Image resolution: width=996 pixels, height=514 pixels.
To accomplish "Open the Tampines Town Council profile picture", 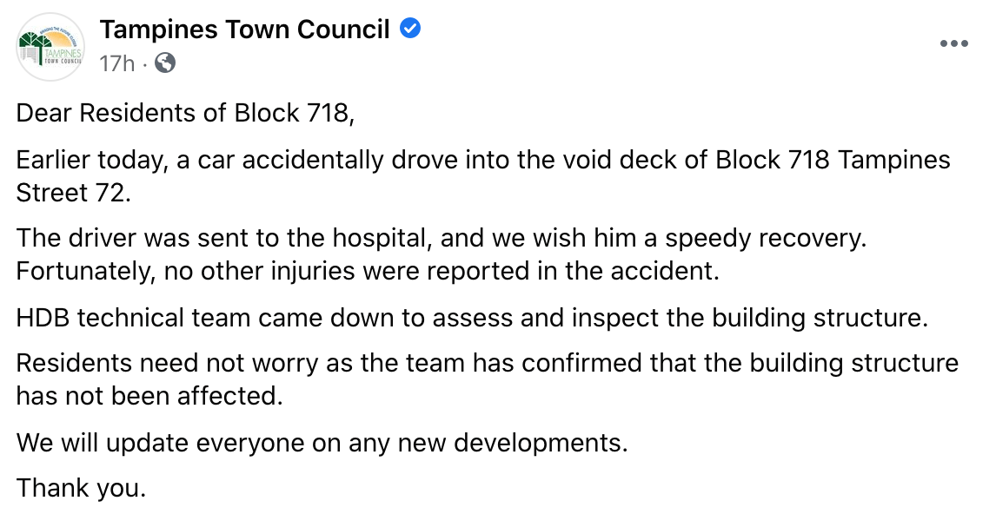I will tap(50, 47).
